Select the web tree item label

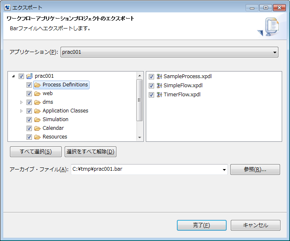pos(48,93)
